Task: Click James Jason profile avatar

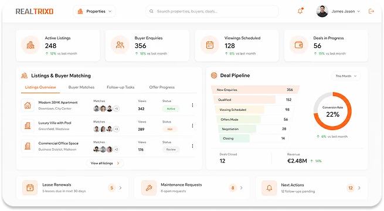Action: coord(322,11)
